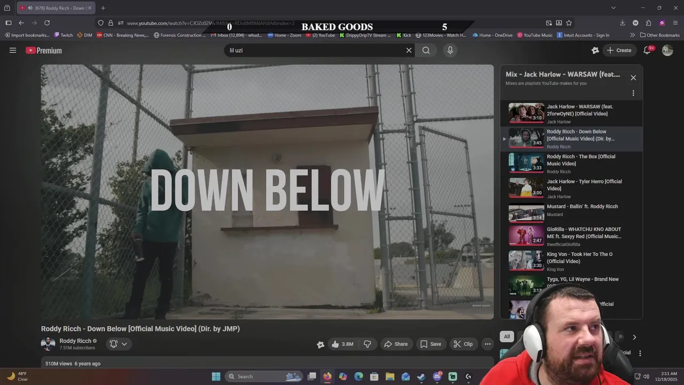This screenshot has width=684, height=385.
Task: Open Roddy Ricch channel avatar
Action: 48,344
